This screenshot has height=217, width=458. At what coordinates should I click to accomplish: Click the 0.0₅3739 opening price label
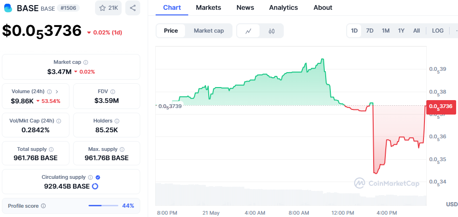pos(170,106)
